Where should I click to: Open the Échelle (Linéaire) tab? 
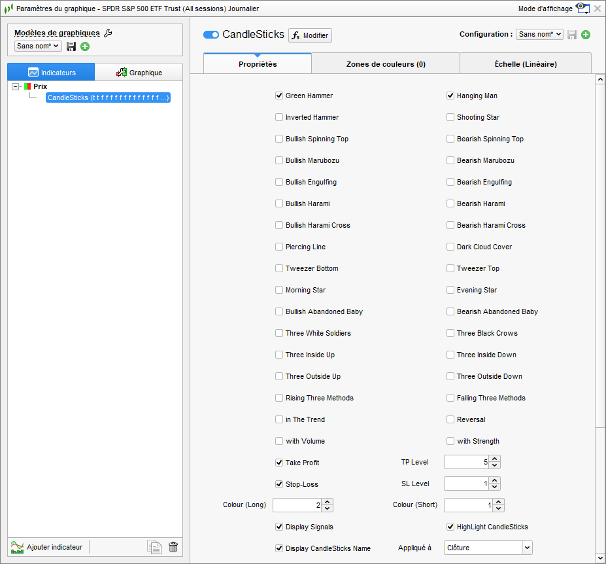coord(526,64)
